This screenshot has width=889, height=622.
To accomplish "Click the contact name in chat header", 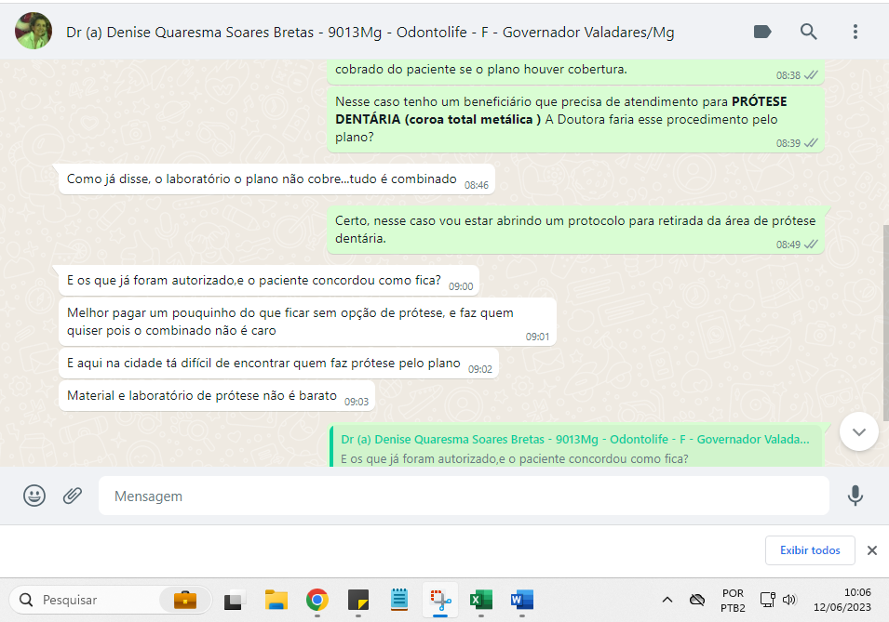I will [370, 33].
